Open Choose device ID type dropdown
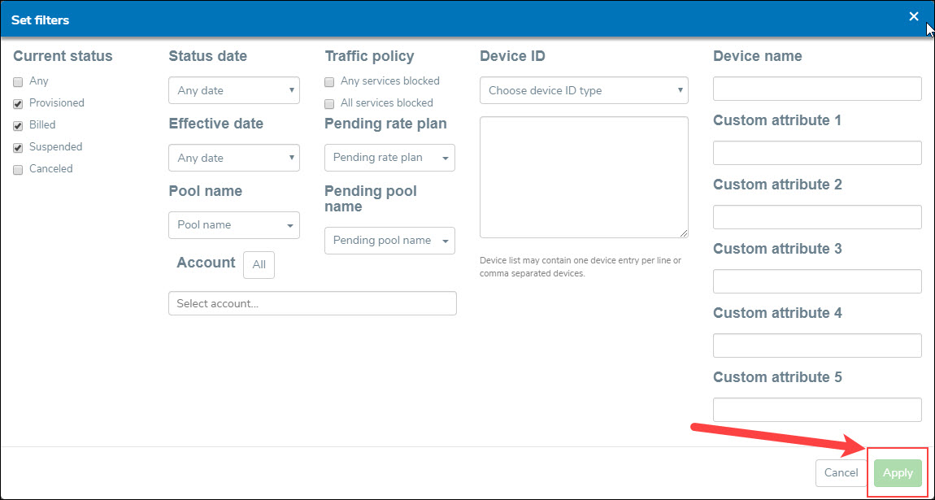935x500 pixels. point(585,90)
